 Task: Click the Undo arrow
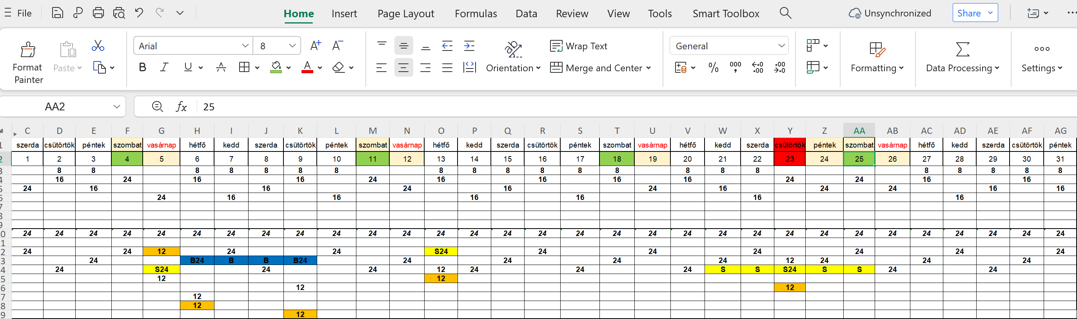click(139, 13)
